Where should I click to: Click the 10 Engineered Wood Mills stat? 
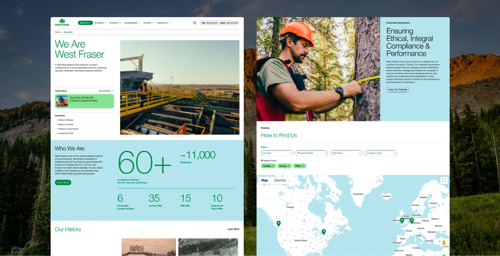[217, 202]
